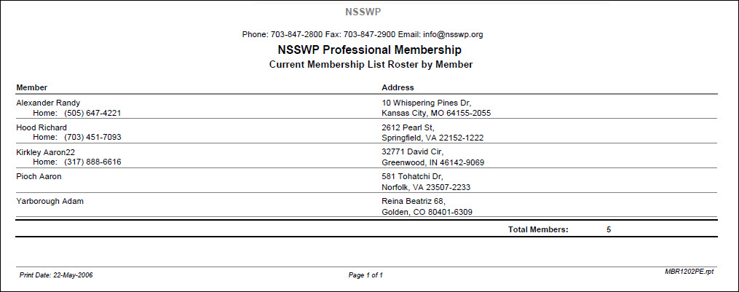The height and width of the screenshot is (292, 739).
Task: Click the Member column header
Action: click(x=32, y=87)
